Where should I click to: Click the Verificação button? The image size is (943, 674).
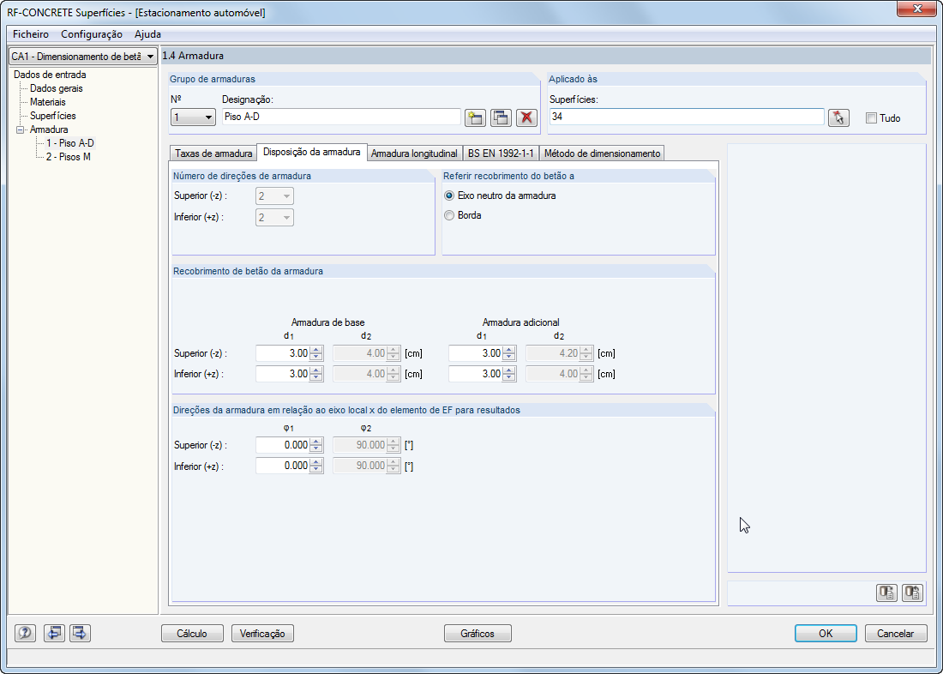262,633
